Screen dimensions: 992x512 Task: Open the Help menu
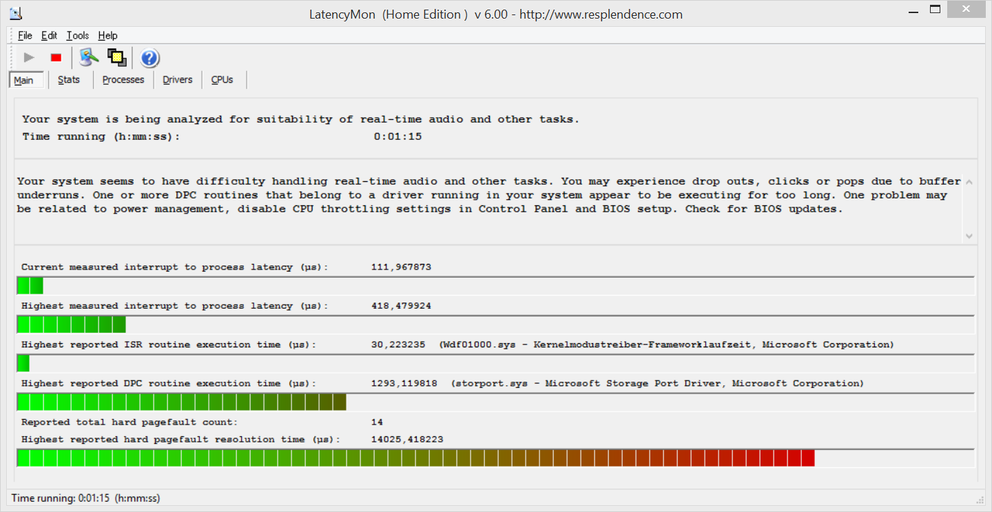pos(107,36)
